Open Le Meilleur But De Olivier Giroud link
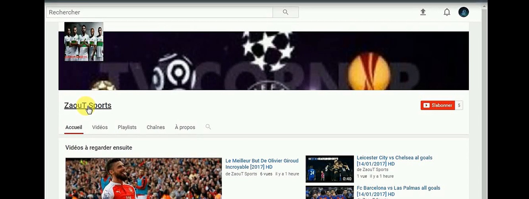The image size is (529, 199). (262, 164)
